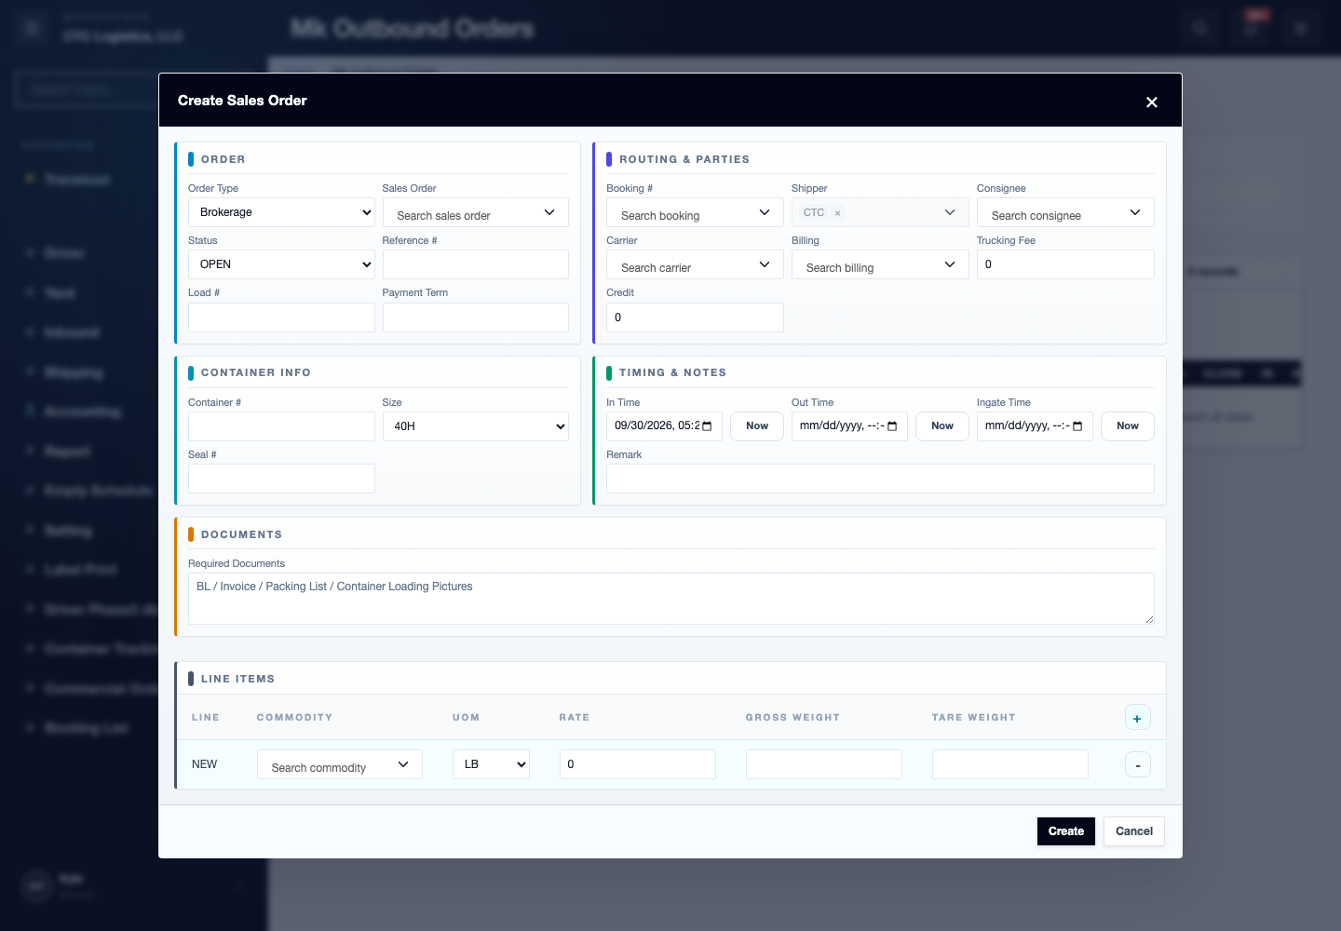
Task: Click the Create button
Action: tap(1066, 831)
